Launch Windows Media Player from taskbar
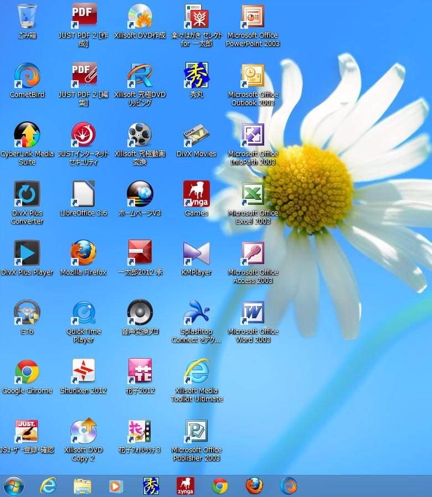 pyautogui.click(x=116, y=486)
